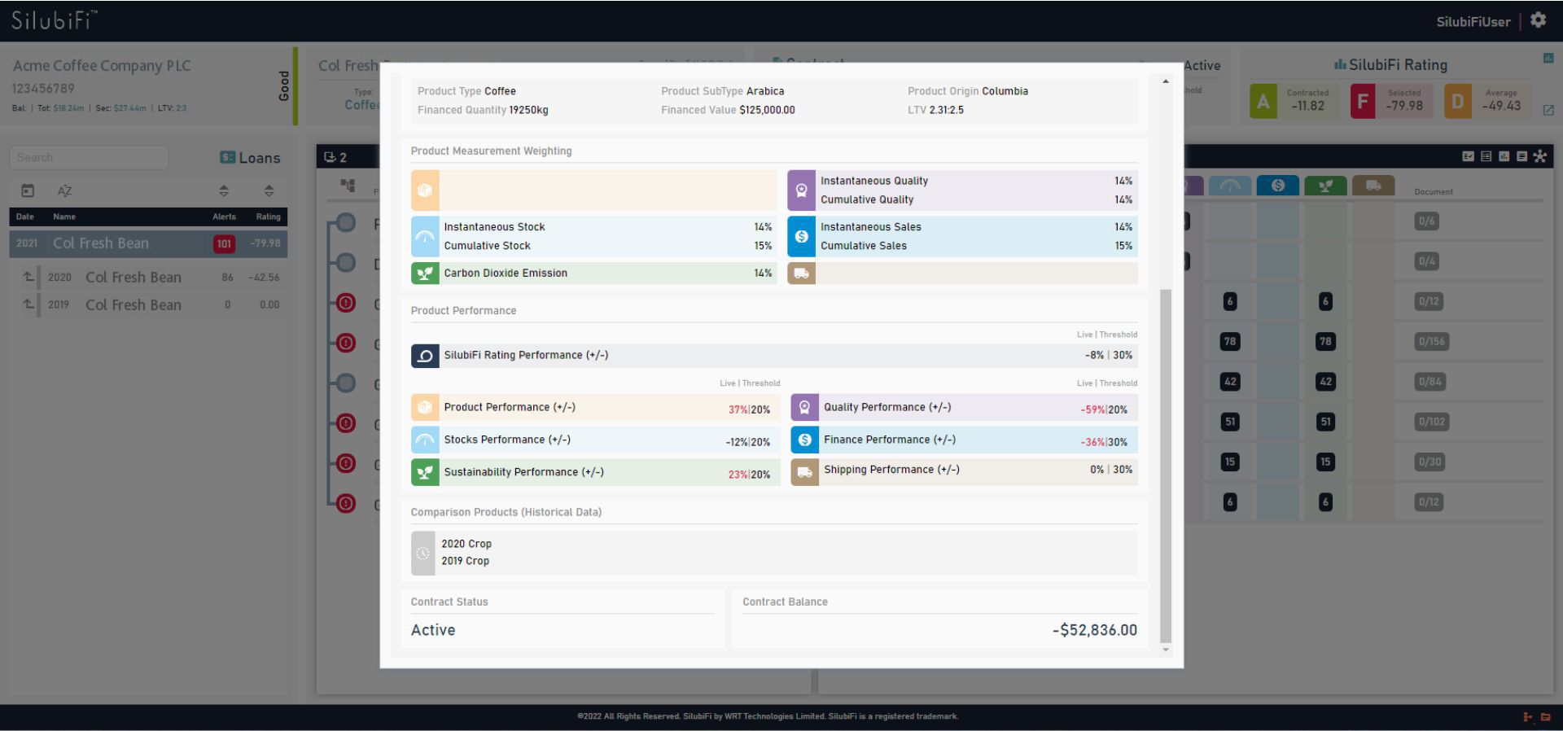The width and height of the screenshot is (1563, 731).
Task: Select the 2021 Col Fresh Bean loan row
Action: (x=148, y=243)
